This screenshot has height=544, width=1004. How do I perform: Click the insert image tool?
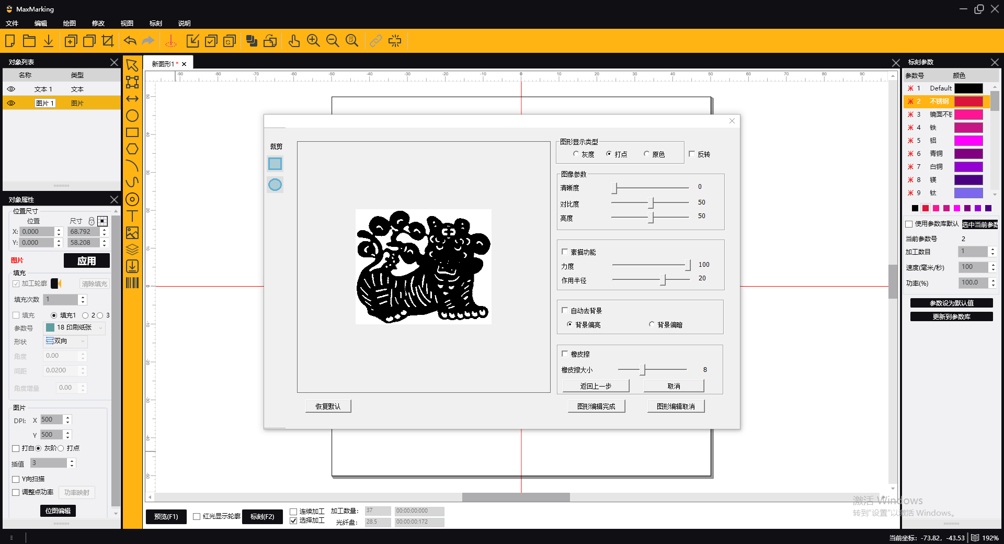132,233
